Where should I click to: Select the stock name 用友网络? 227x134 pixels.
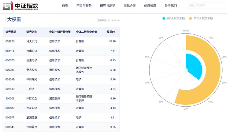coord(32,108)
